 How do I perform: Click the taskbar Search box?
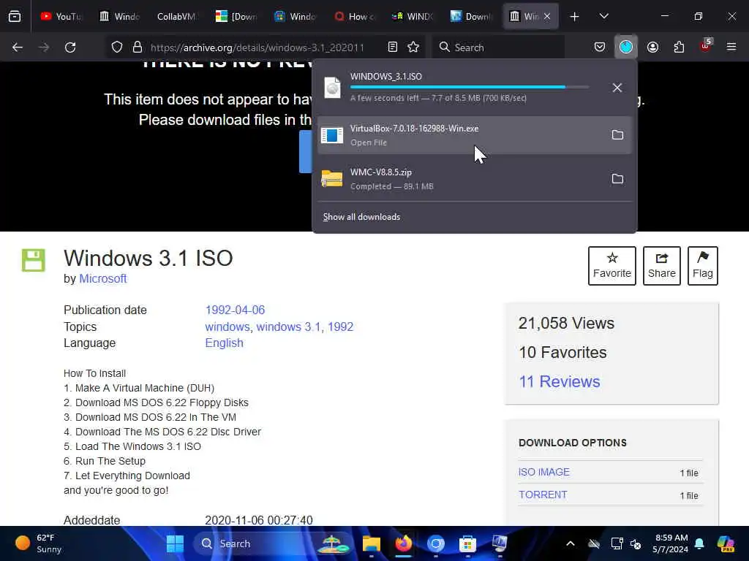click(273, 543)
